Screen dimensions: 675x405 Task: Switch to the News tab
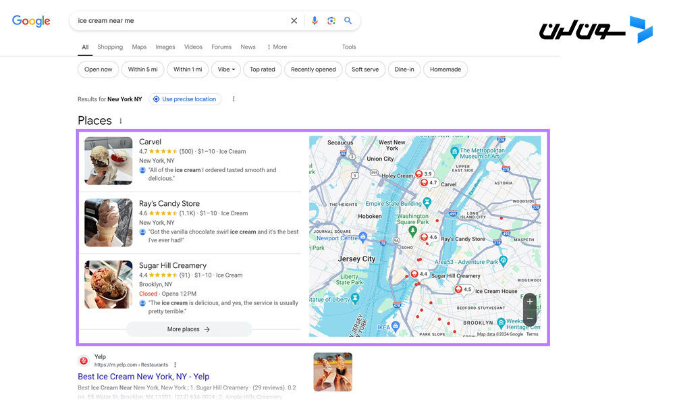point(248,47)
